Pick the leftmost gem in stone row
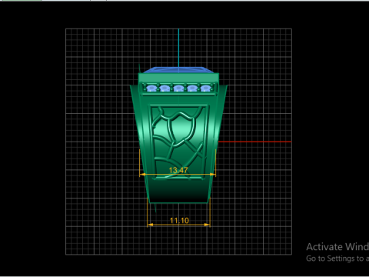The width and height of the screenshot is (369, 277). click(x=151, y=88)
